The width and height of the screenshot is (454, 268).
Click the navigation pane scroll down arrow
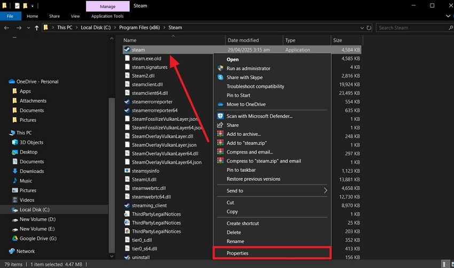[x=112, y=256]
